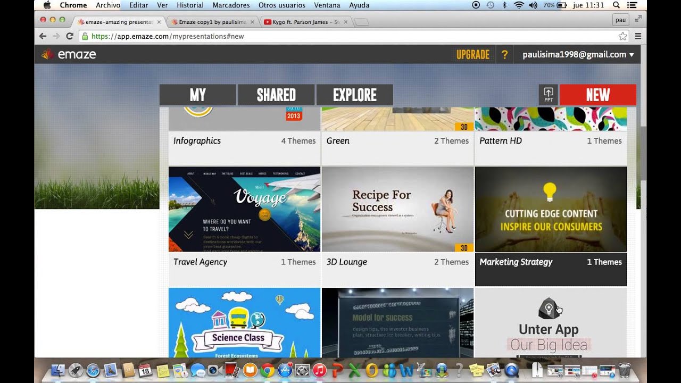Viewport: 681px width, 383px height.
Task: Open Spotlight search in the menu bar
Action: coord(616,5)
